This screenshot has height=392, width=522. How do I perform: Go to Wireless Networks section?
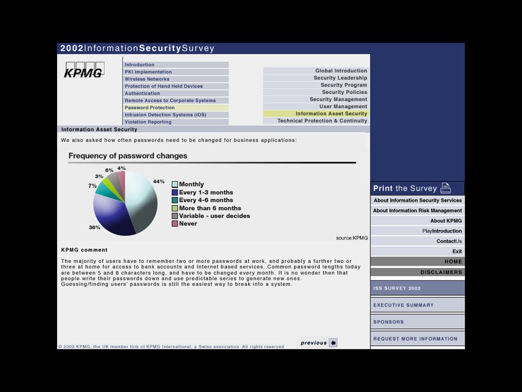tap(176, 79)
